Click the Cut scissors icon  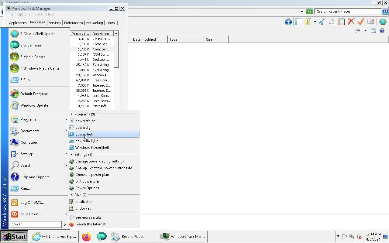322,22
